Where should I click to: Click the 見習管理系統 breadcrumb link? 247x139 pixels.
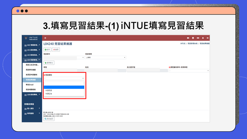click(x=193, y=44)
